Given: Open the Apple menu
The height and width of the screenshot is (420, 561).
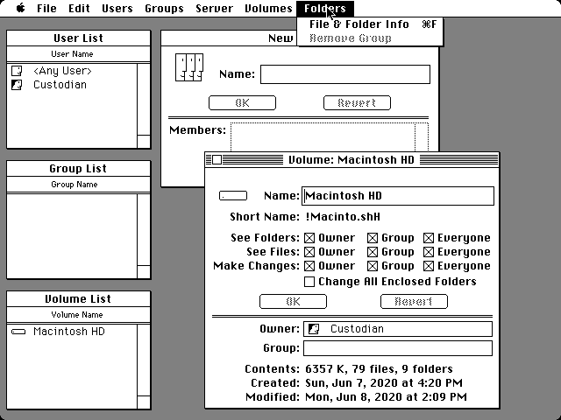Looking at the screenshot, I should pos(19,9).
